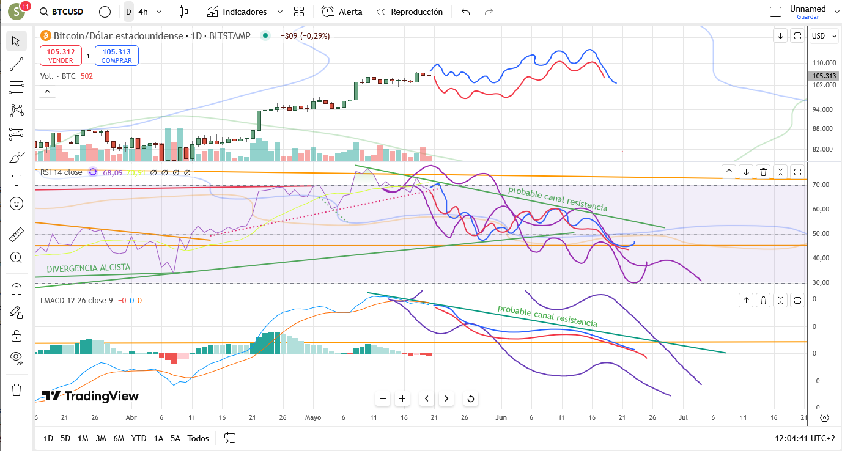Expand the interval list chevron beside 4h
Screen dimensions: 842x451
click(160, 12)
